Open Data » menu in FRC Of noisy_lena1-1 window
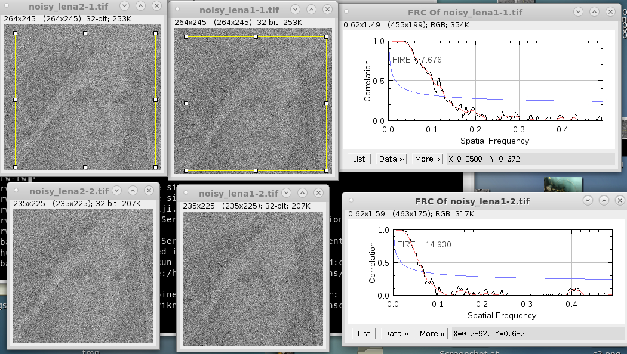627x354 pixels. [391, 159]
